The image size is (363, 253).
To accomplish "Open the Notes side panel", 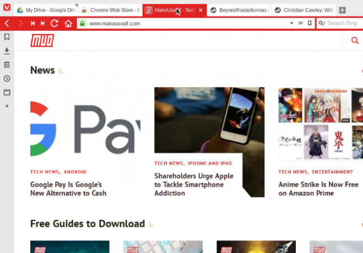I will 7,65.
